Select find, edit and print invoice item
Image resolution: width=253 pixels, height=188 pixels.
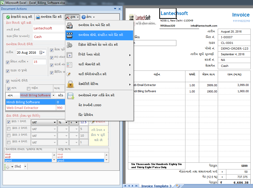(99, 35)
